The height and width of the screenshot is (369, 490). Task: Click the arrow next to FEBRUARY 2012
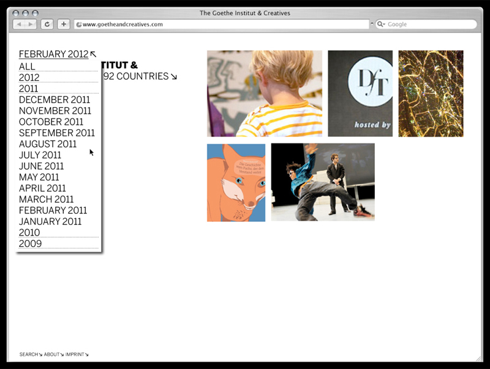(94, 54)
